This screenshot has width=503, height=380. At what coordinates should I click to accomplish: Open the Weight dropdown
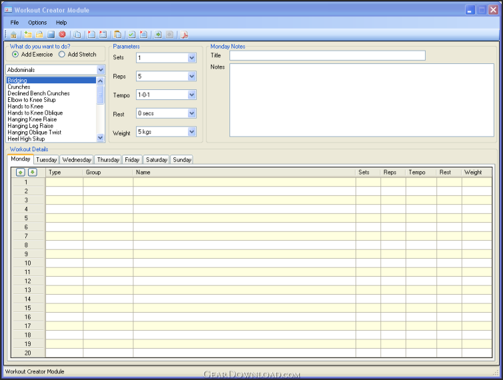click(192, 133)
